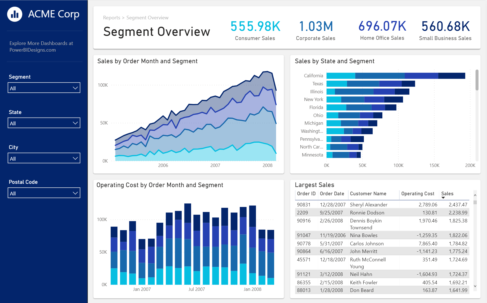Viewport: 487px width, 303px height.
Task: Click the Order Date column header
Action: 332,194
